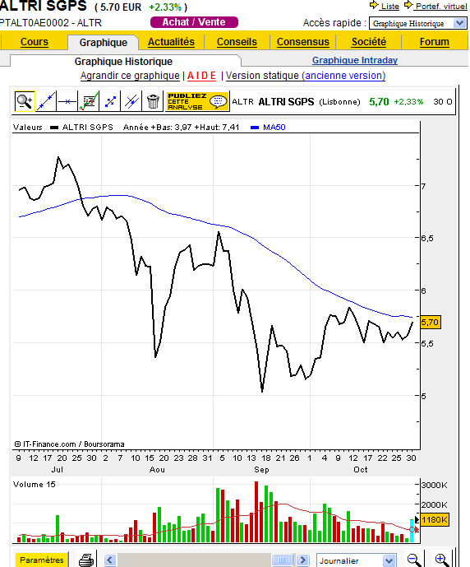Click the ALTRI SGPS legend label
Image resolution: width=470 pixels, height=567 pixels.
(87, 128)
